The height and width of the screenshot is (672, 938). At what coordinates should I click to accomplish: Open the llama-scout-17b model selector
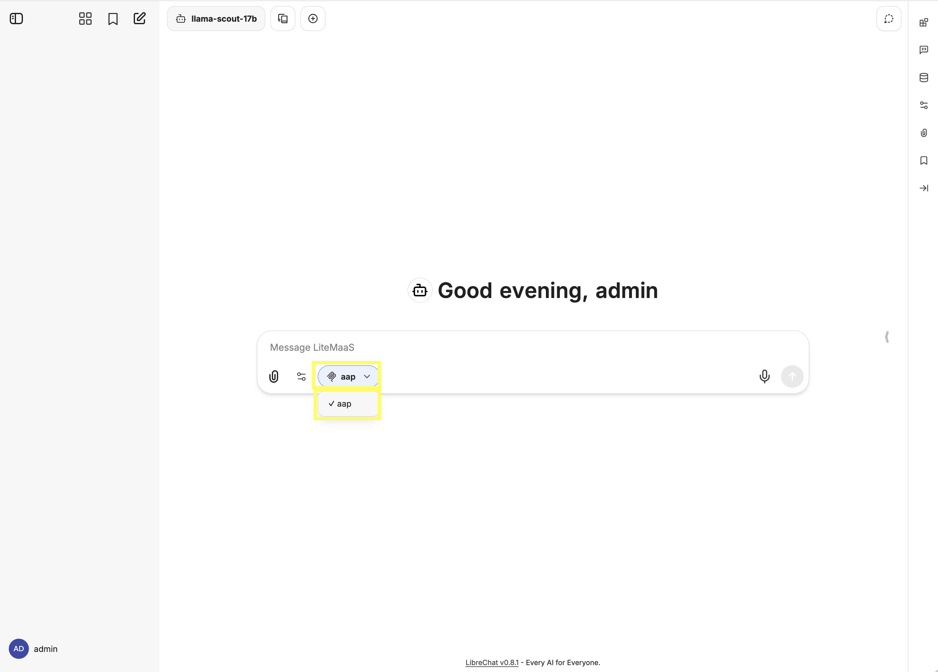pyautogui.click(x=215, y=18)
